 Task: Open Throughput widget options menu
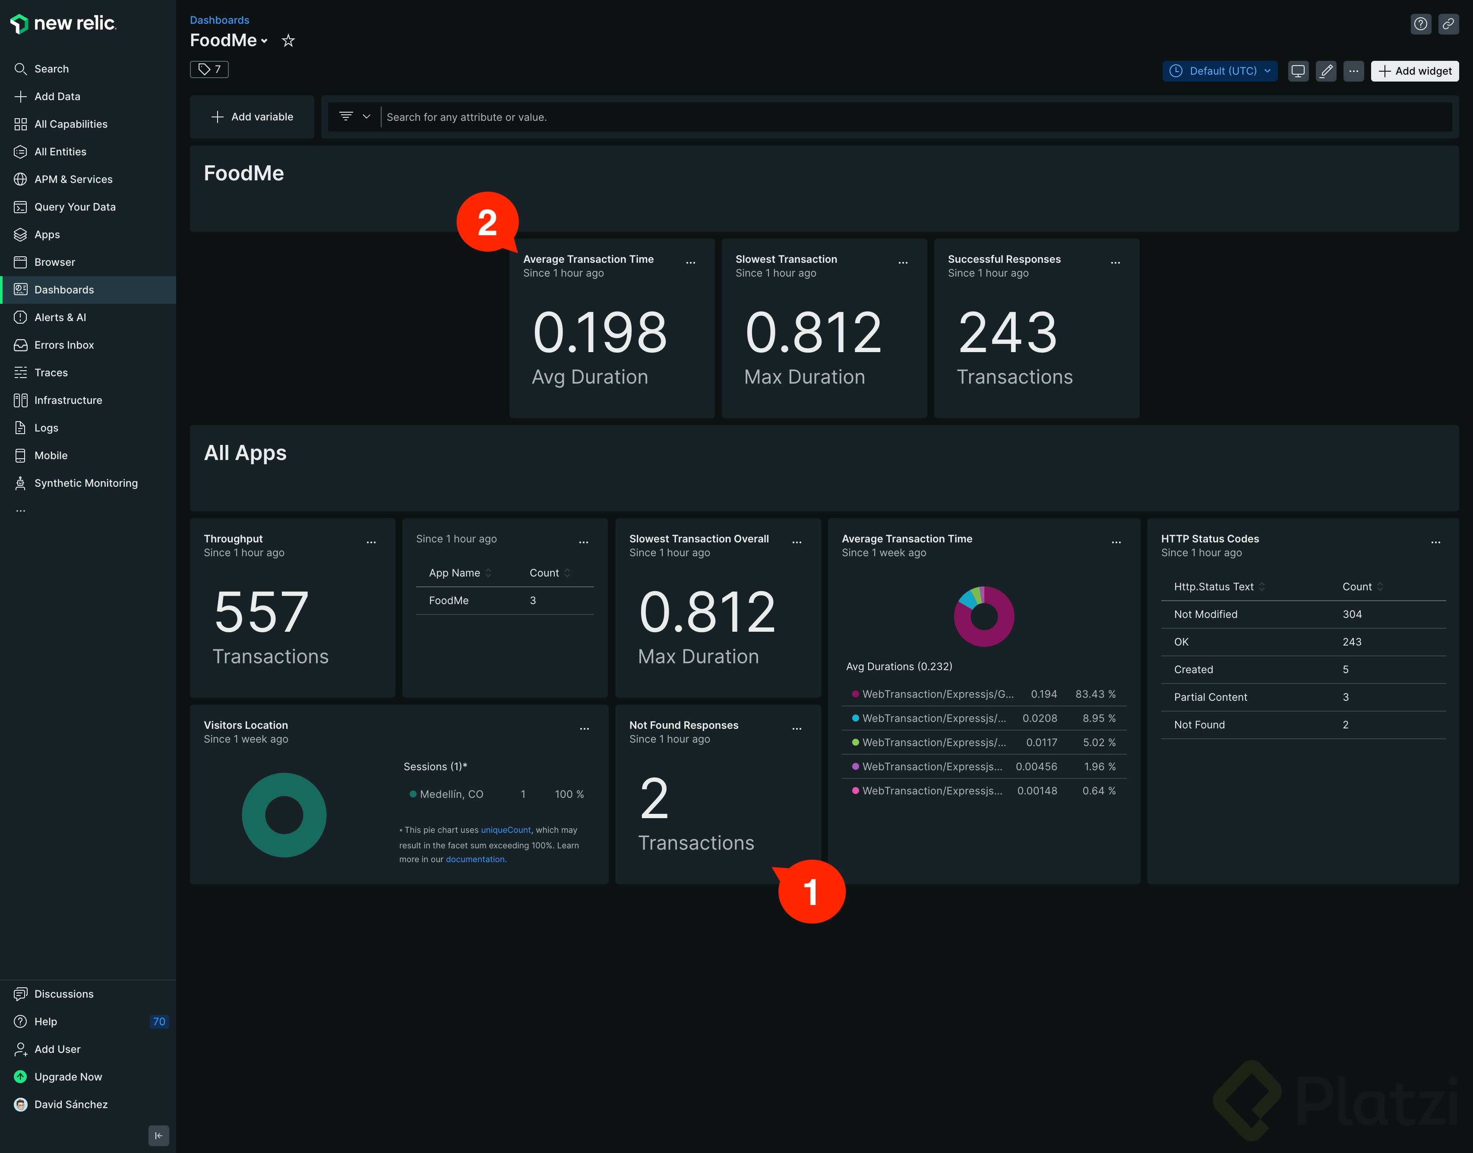click(x=371, y=543)
